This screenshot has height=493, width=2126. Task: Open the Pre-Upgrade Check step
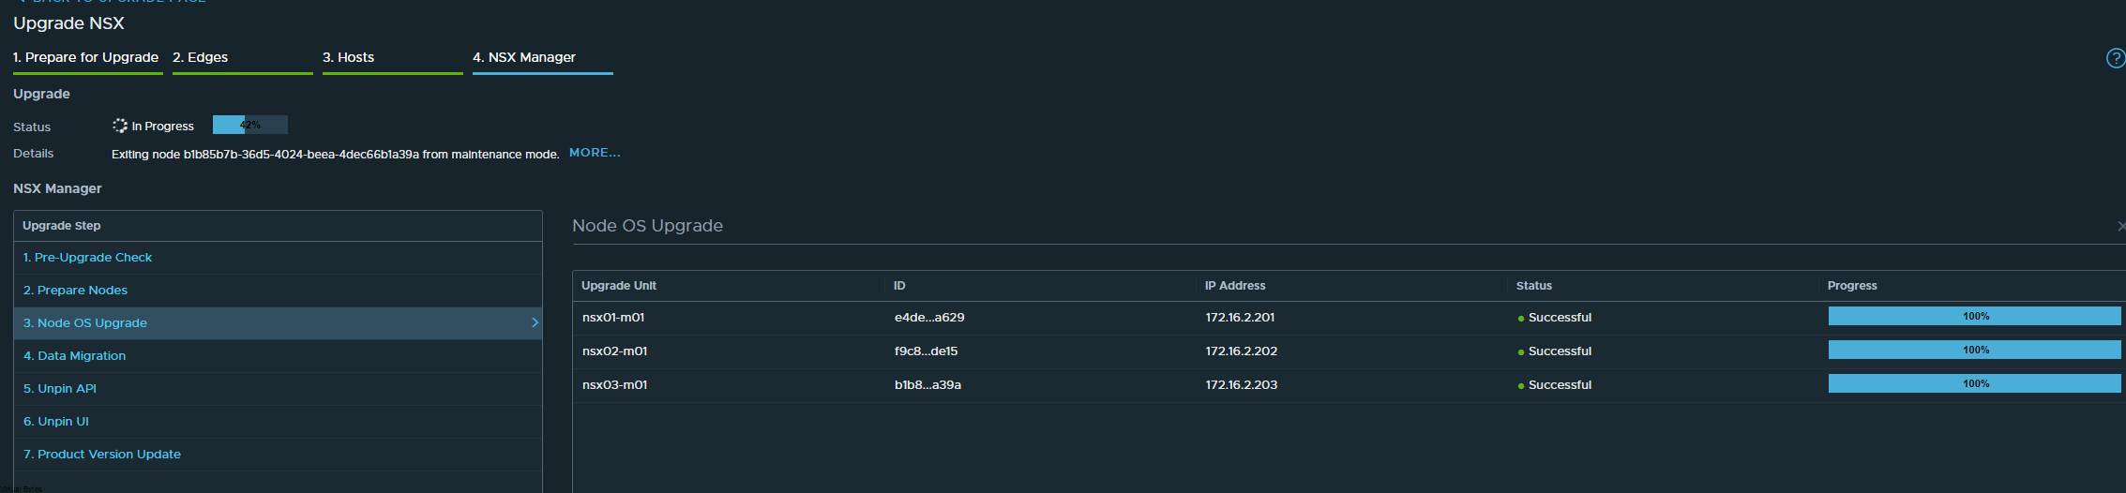87,257
